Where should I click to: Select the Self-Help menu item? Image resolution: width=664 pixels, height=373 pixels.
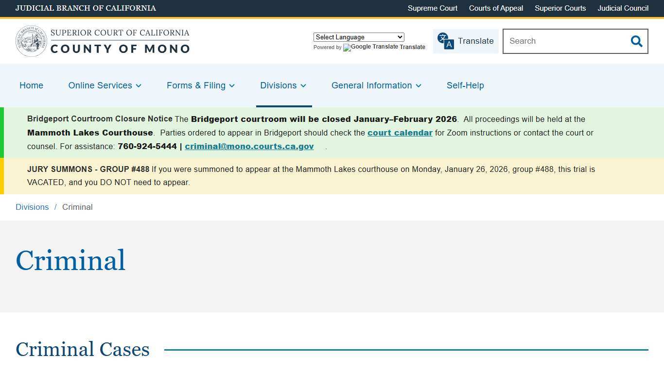coord(465,85)
